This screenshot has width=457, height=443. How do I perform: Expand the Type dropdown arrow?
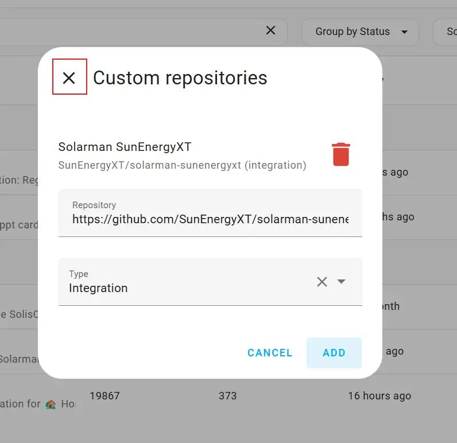[341, 281]
